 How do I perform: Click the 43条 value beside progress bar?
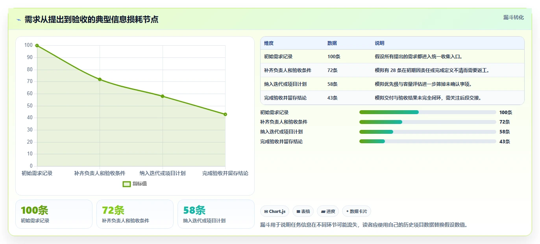point(505,142)
